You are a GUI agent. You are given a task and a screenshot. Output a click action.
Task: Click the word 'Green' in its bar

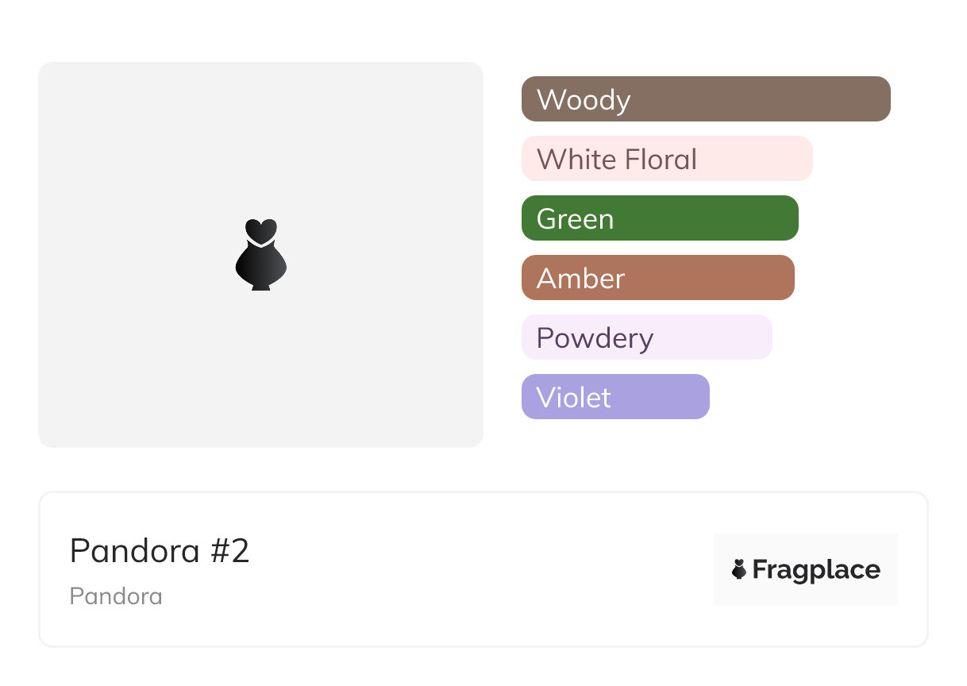(x=576, y=219)
